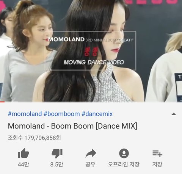Open the share arrow icon
Image resolution: width=182 pixels, height=174 pixels.
pyautogui.click(x=91, y=153)
